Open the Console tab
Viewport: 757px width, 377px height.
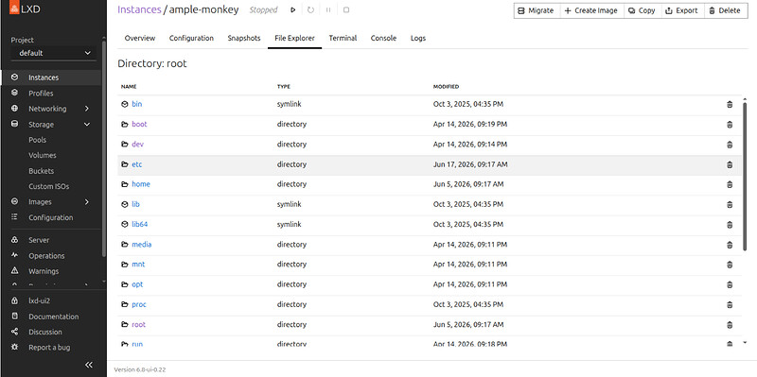click(383, 38)
